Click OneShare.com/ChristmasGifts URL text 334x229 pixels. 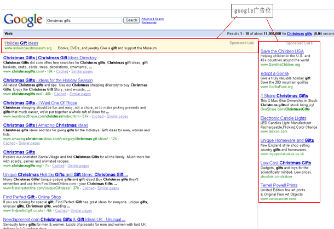285,109
